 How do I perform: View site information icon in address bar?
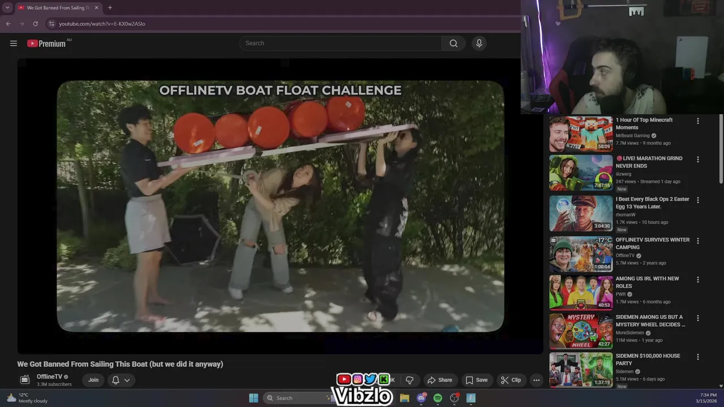coord(51,24)
